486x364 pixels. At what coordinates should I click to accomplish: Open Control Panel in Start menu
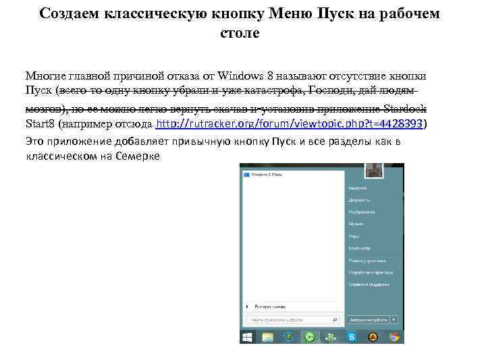pos(367,261)
